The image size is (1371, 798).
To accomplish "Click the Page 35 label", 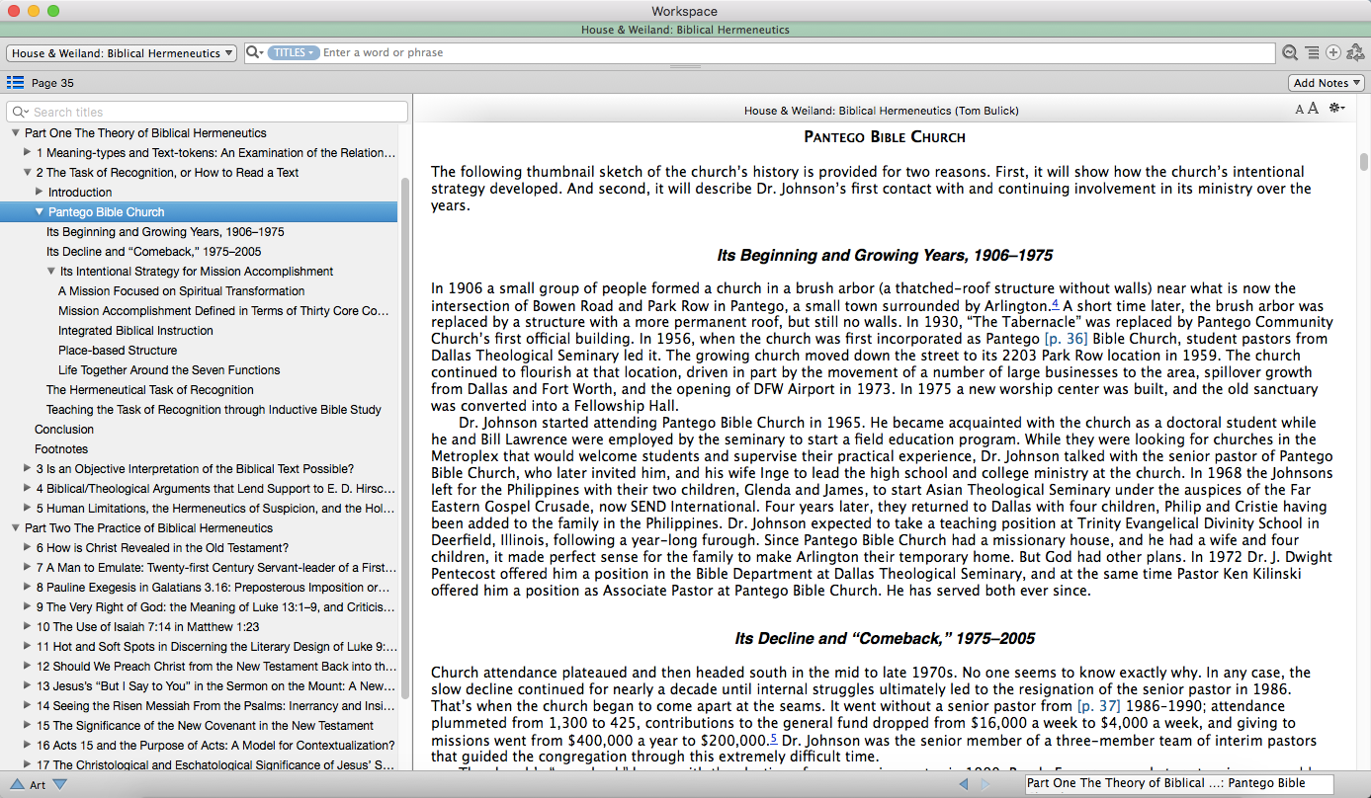I will click(52, 83).
